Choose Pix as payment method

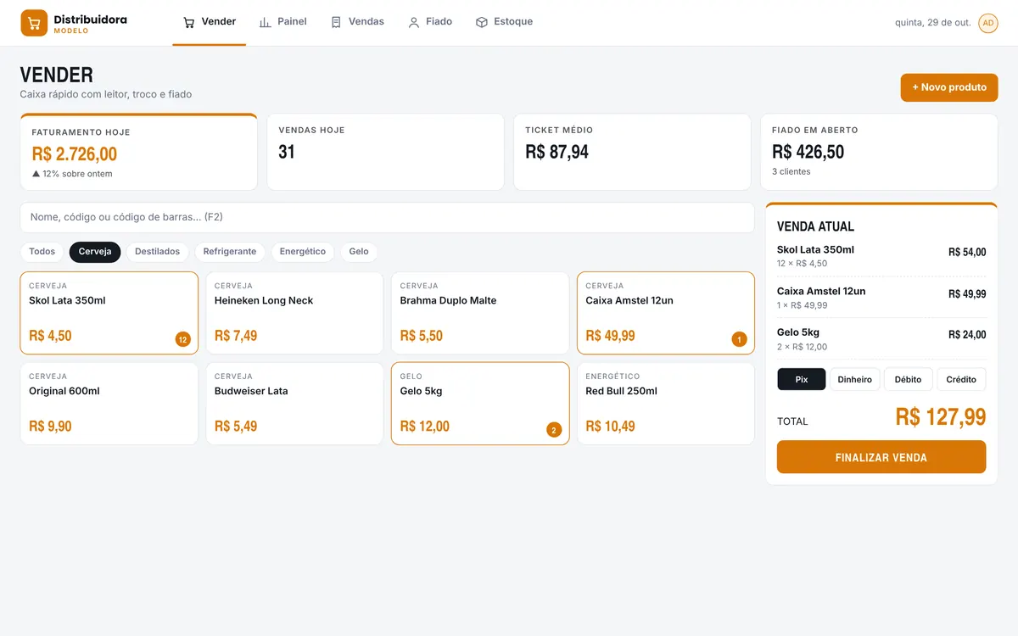(x=802, y=379)
